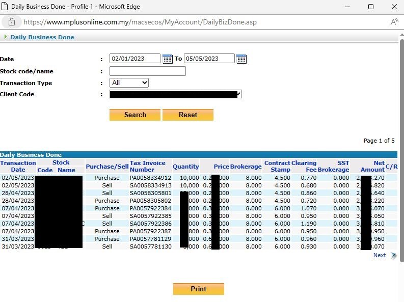Click quantity 10,000 in PA0058334912 row

[x=189, y=178]
